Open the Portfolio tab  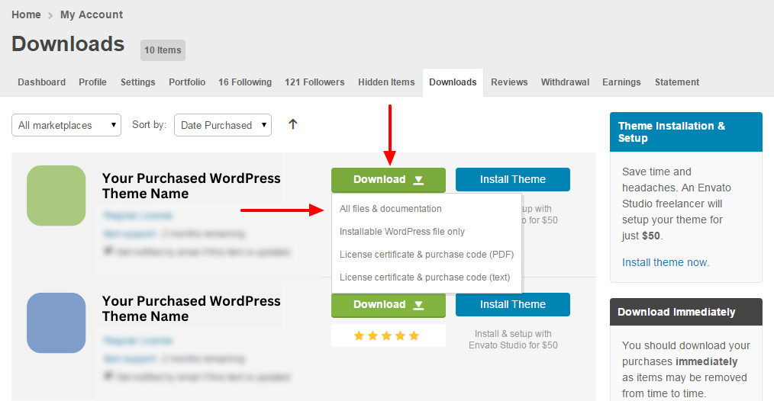point(187,82)
